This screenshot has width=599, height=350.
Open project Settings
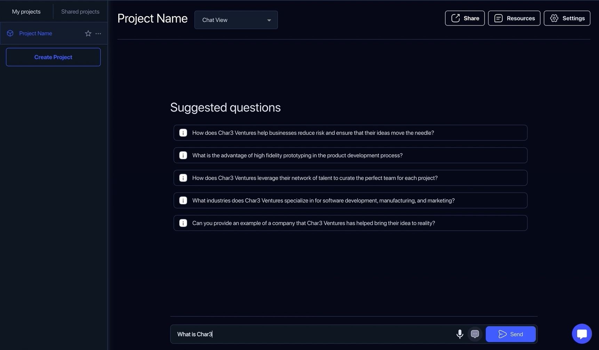[x=567, y=18]
